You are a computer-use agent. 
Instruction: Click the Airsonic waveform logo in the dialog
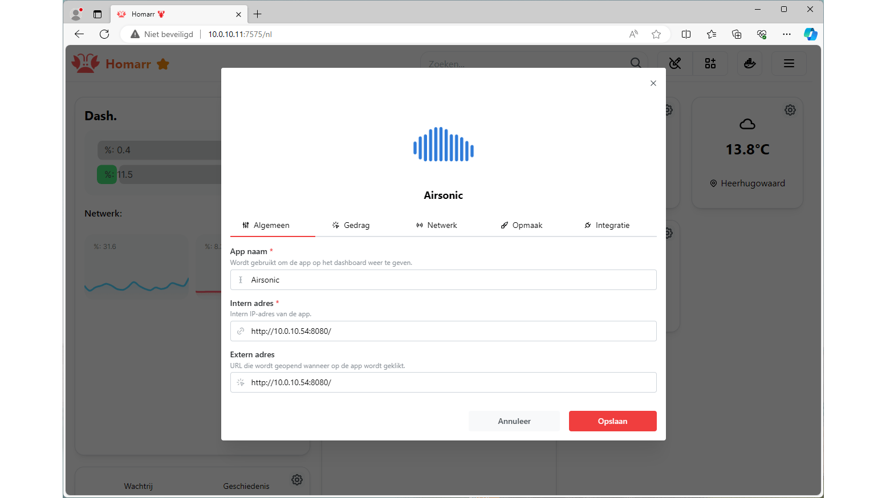coord(444,144)
